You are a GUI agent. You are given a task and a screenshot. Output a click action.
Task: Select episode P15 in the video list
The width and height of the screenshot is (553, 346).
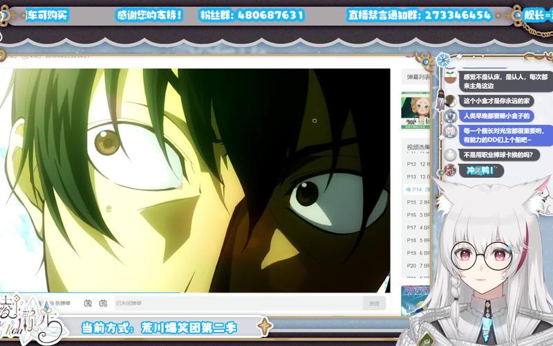[418, 202]
